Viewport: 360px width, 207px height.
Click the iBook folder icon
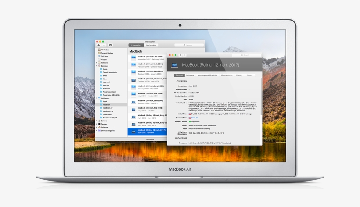pyautogui.click(x=101, y=101)
